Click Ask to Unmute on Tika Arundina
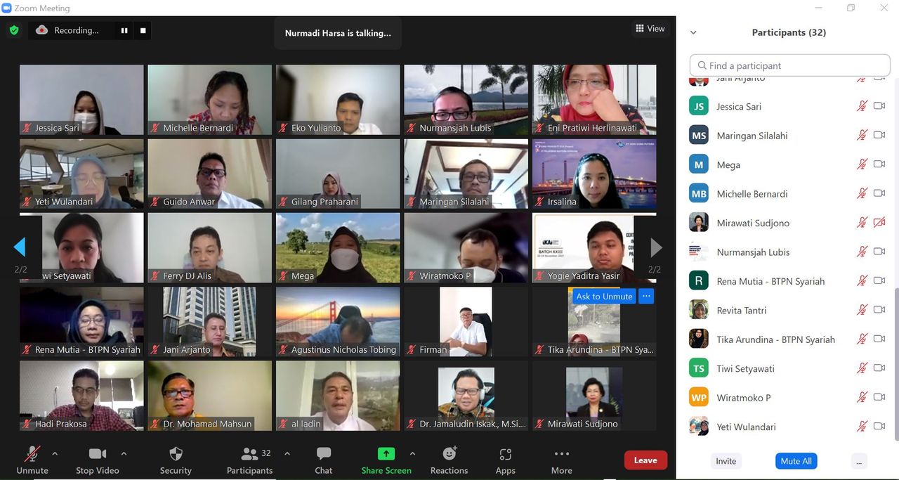Image resolution: width=899 pixels, height=480 pixels. [x=604, y=297]
